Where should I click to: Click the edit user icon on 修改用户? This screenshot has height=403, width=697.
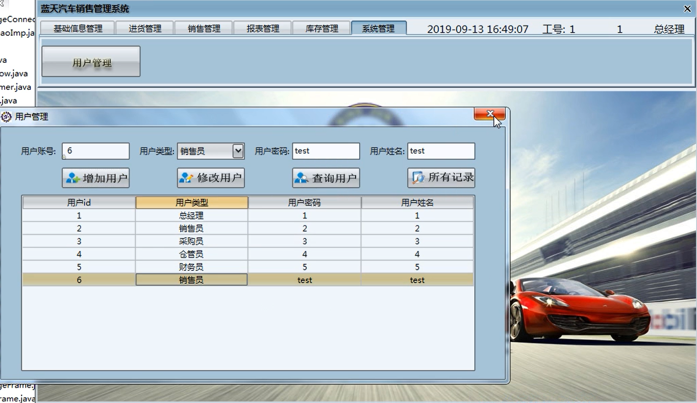186,178
